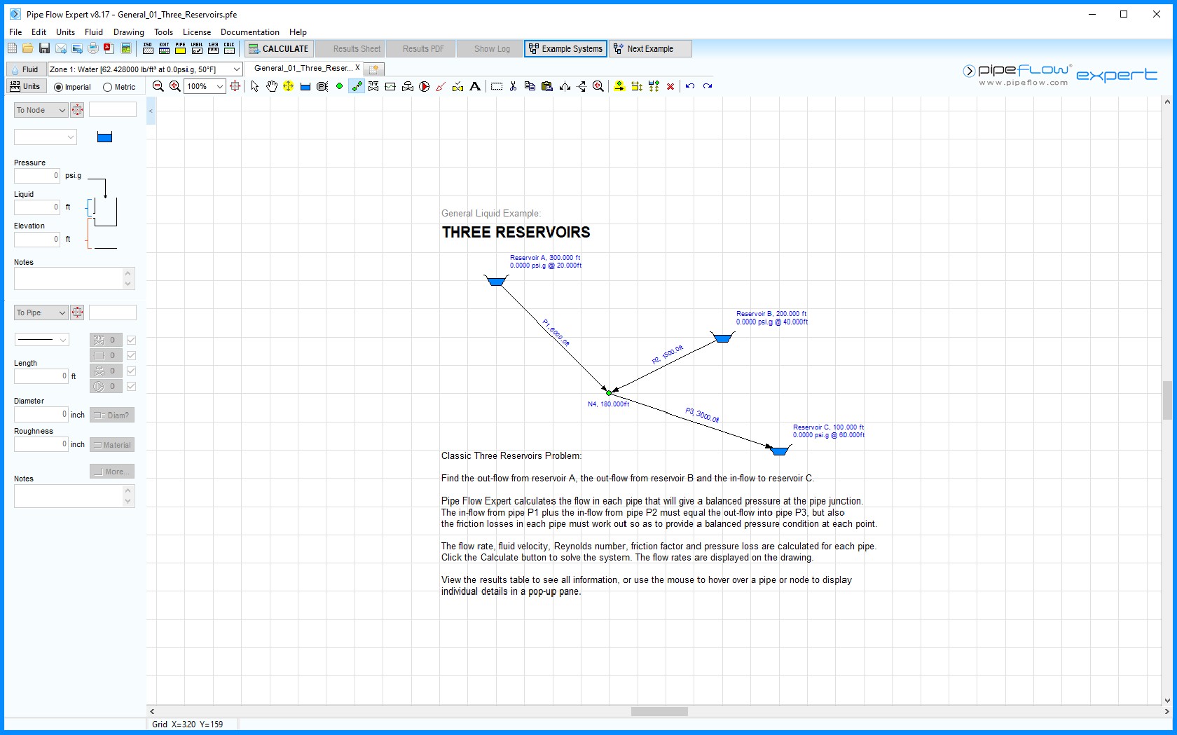Click the paste clipboard icon
This screenshot has width=1177, height=735.
coord(547,86)
